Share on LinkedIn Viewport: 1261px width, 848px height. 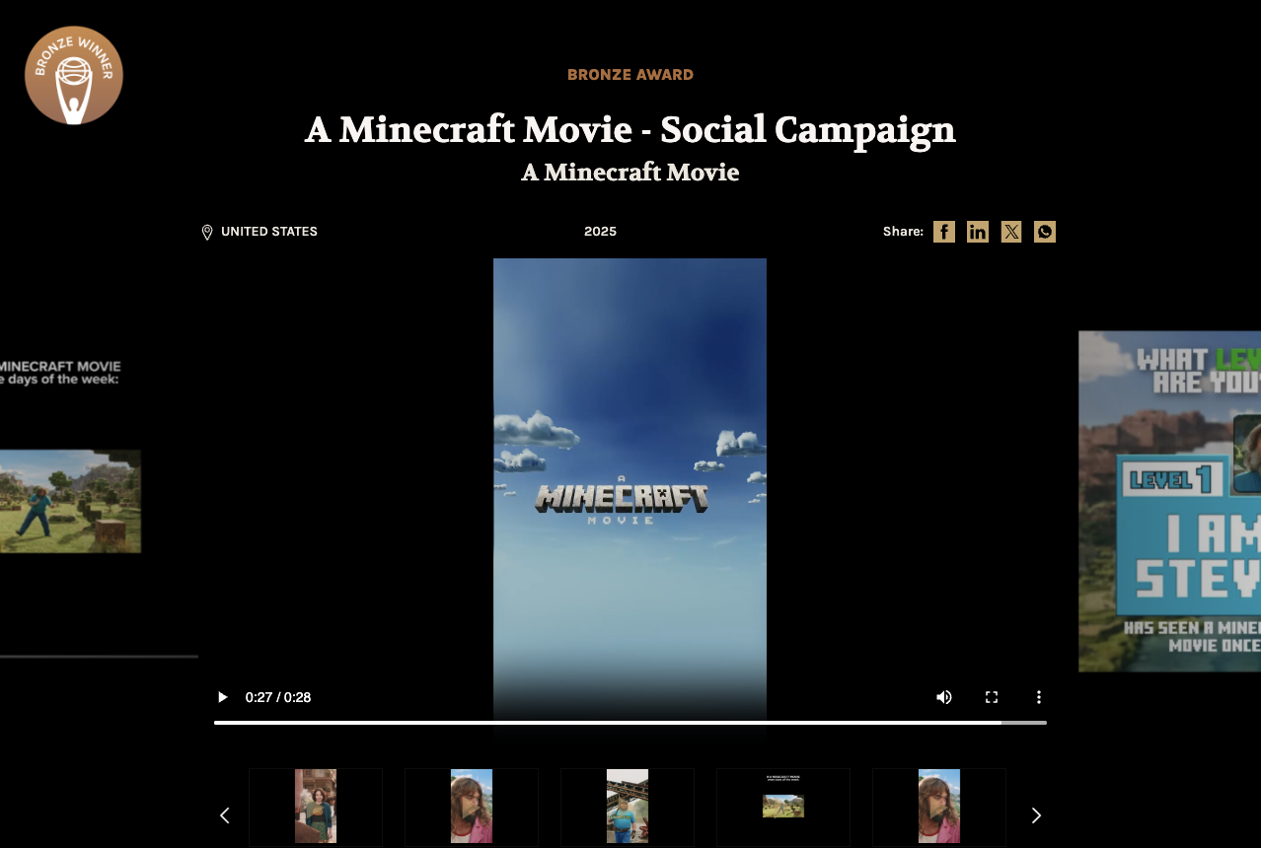coord(978,232)
